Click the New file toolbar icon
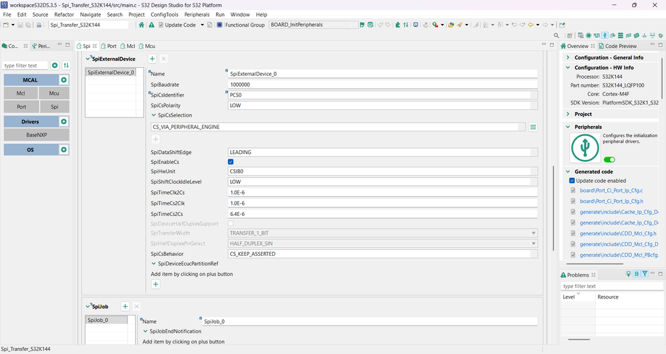The image size is (666, 354). click(x=6, y=25)
